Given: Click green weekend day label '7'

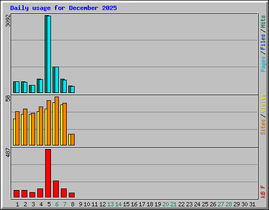Looking at the screenshot, I should pyautogui.click(x=65, y=204).
